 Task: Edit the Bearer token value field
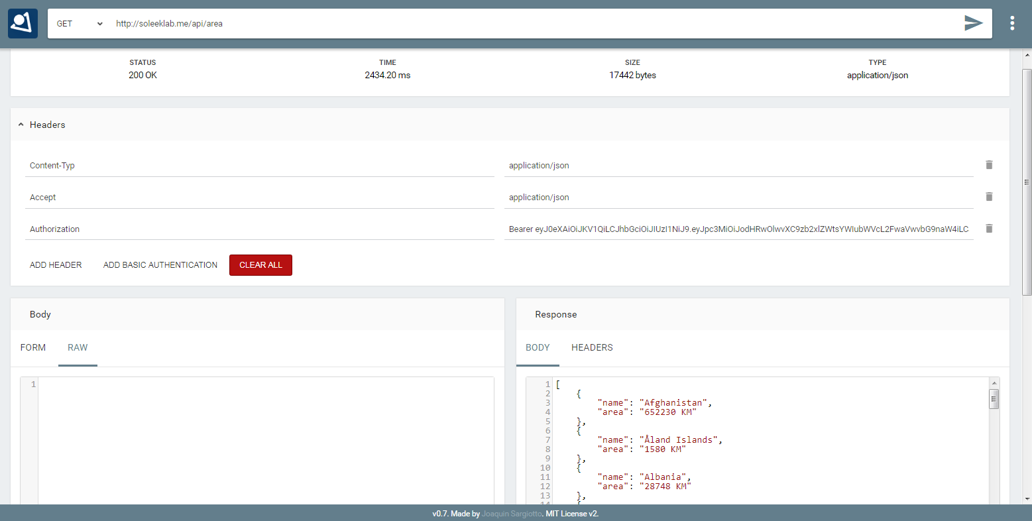[x=738, y=229]
